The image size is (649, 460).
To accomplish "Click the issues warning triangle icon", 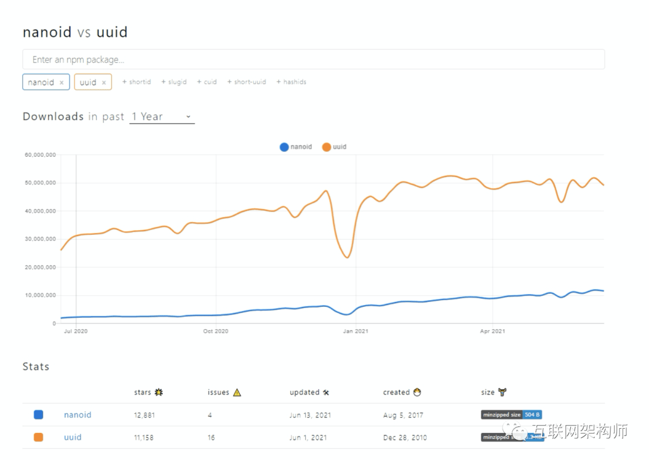I will pos(237,392).
